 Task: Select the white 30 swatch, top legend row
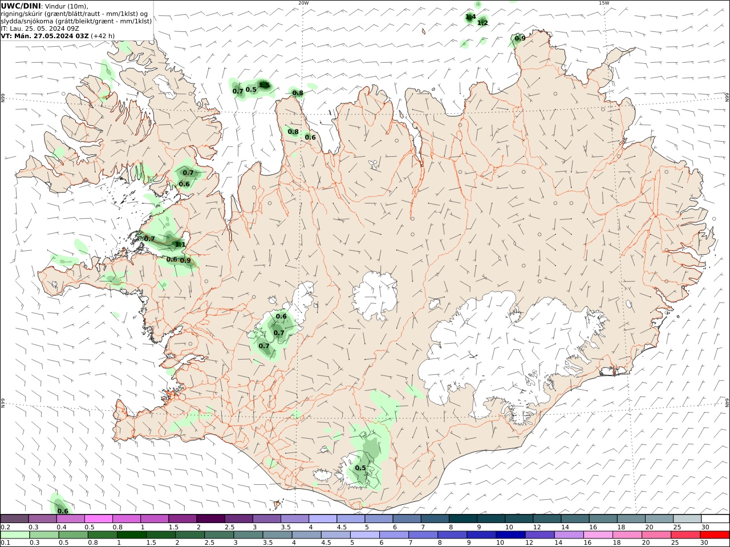[715, 519]
